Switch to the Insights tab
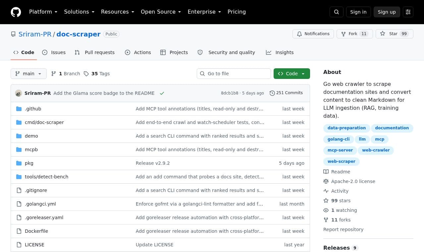This screenshot has height=252, width=424. point(280,52)
